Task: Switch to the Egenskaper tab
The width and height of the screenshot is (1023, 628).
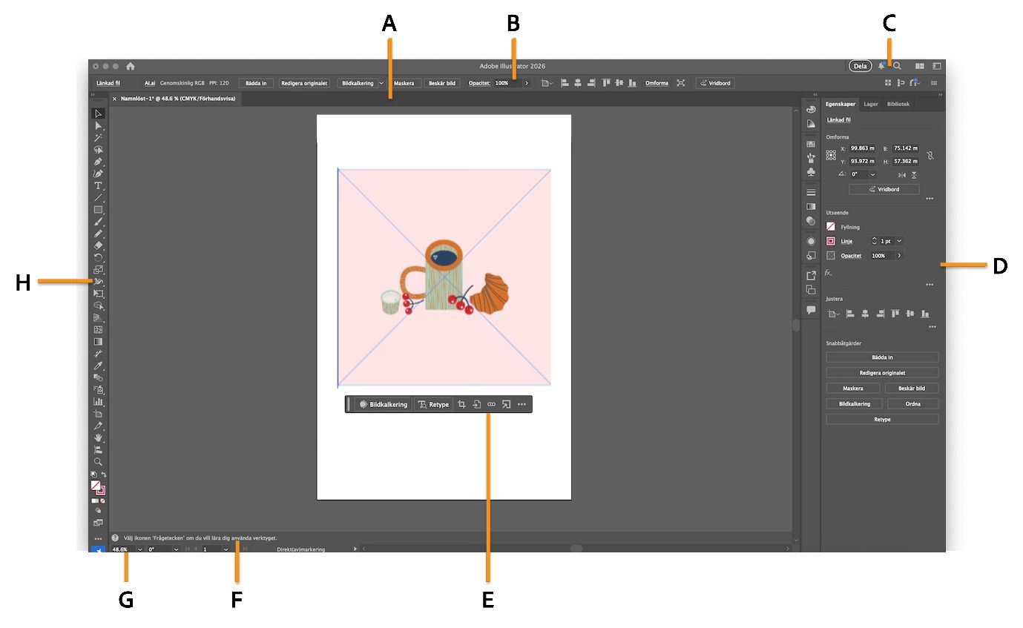Action: point(841,105)
